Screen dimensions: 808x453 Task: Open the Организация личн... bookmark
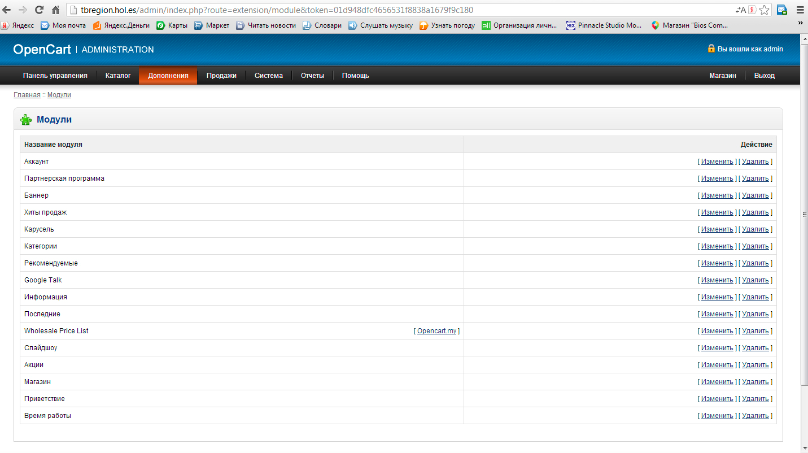pos(519,25)
